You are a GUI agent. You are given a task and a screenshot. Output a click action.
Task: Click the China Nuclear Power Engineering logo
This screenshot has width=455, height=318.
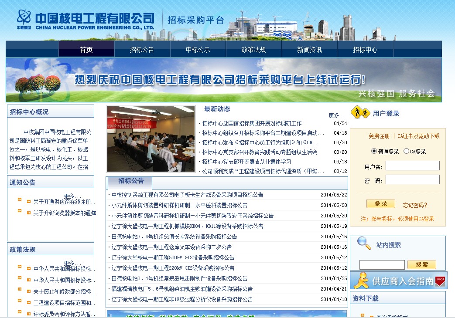tap(86, 20)
